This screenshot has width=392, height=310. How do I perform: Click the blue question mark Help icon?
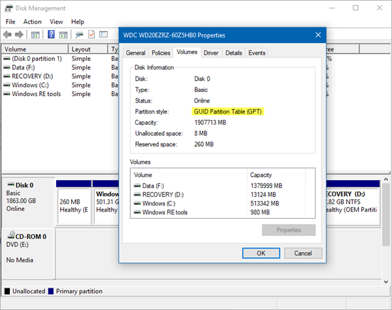[51, 34]
